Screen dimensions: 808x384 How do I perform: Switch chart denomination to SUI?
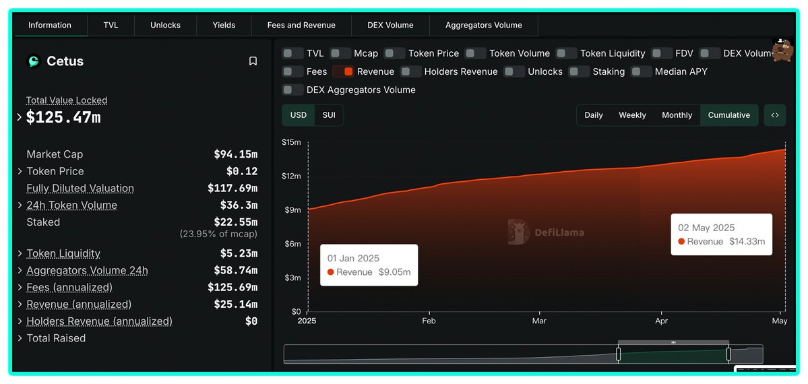click(x=329, y=115)
